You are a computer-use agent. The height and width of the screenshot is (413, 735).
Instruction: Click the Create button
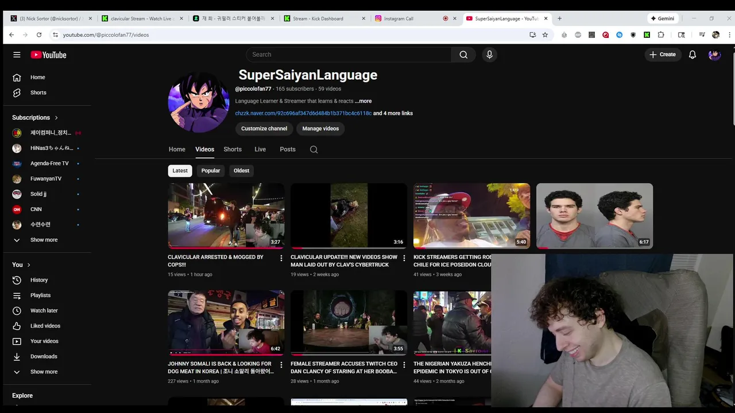[x=662, y=54]
